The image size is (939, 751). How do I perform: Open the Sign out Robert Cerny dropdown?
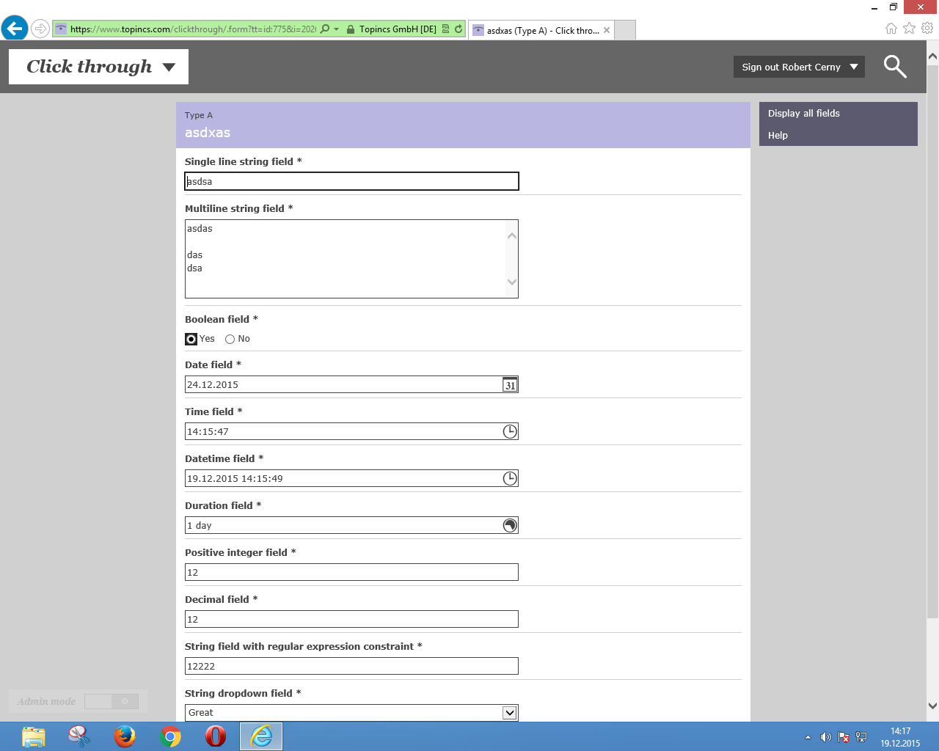pyautogui.click(x=799, y=67)
